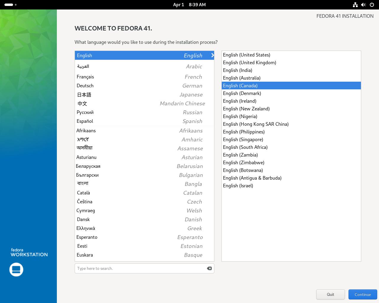Choose English (Philippines) locale

click(291, 132)
